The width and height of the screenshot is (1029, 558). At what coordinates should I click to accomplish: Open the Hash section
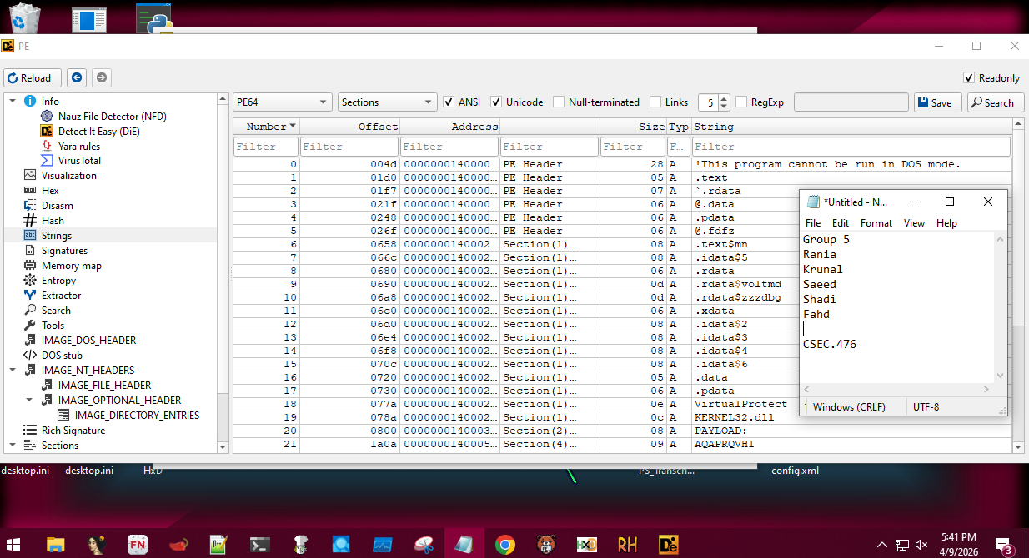53,221
